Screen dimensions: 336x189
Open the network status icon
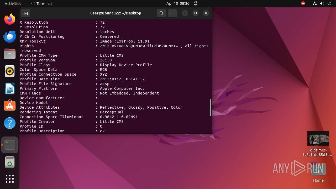click(315, 3)
